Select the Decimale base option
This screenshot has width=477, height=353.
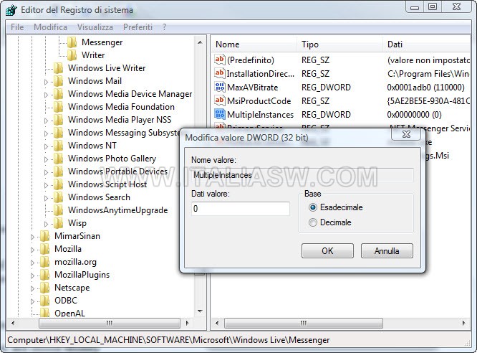point(313,222)
